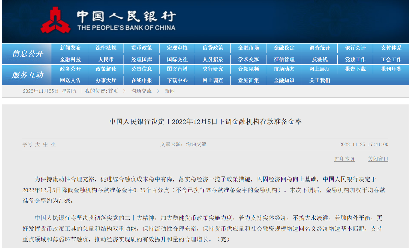Image resolution: width=410 pixels, height=248 pixels.
Task: Select 宏观审慎 in navigation
Action: (177, 48)
